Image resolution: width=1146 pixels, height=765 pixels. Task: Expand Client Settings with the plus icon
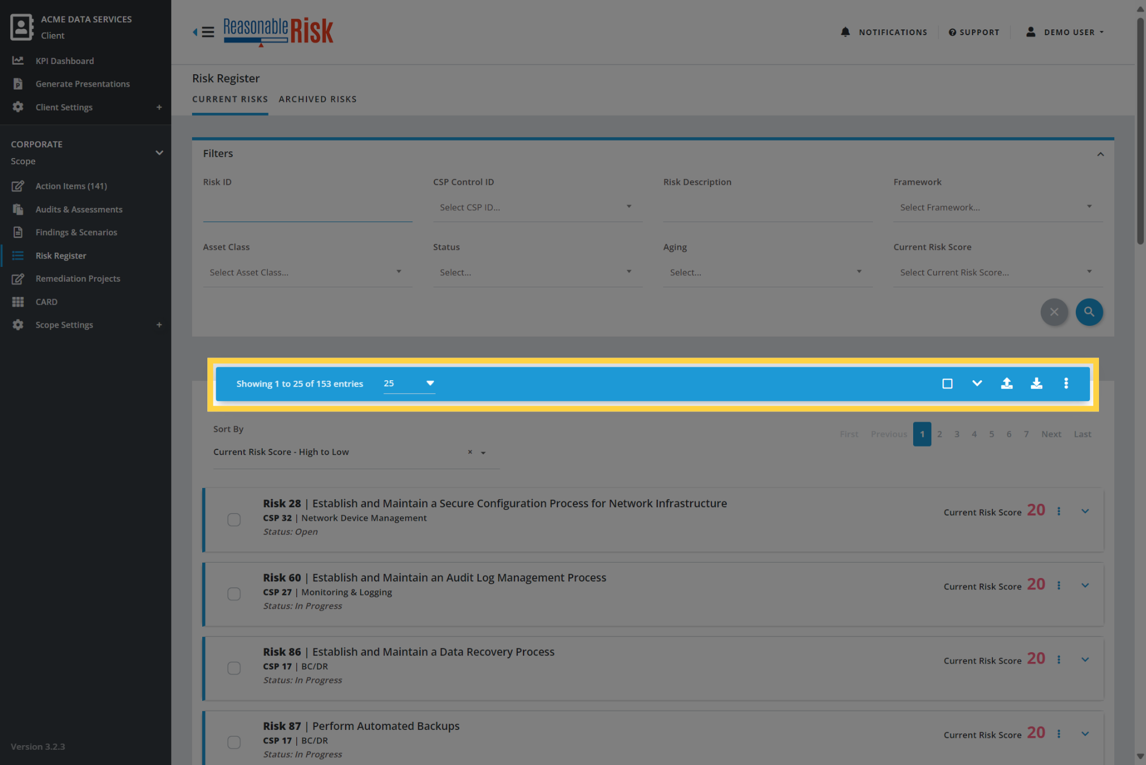point(159,107)
